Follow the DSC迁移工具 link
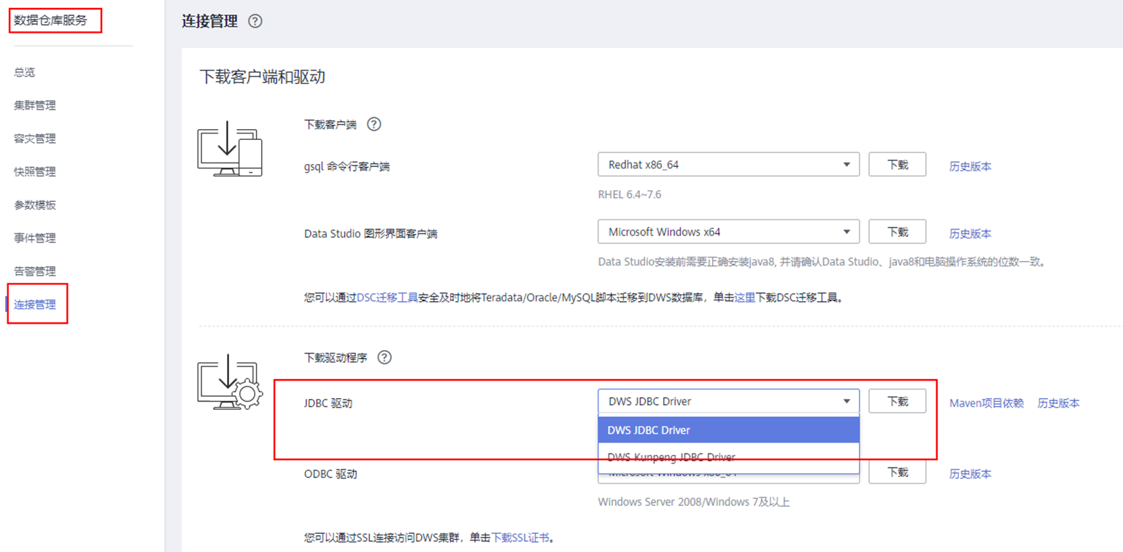The height and width of the screenshot is (552, 1123). tap(387, 298)
